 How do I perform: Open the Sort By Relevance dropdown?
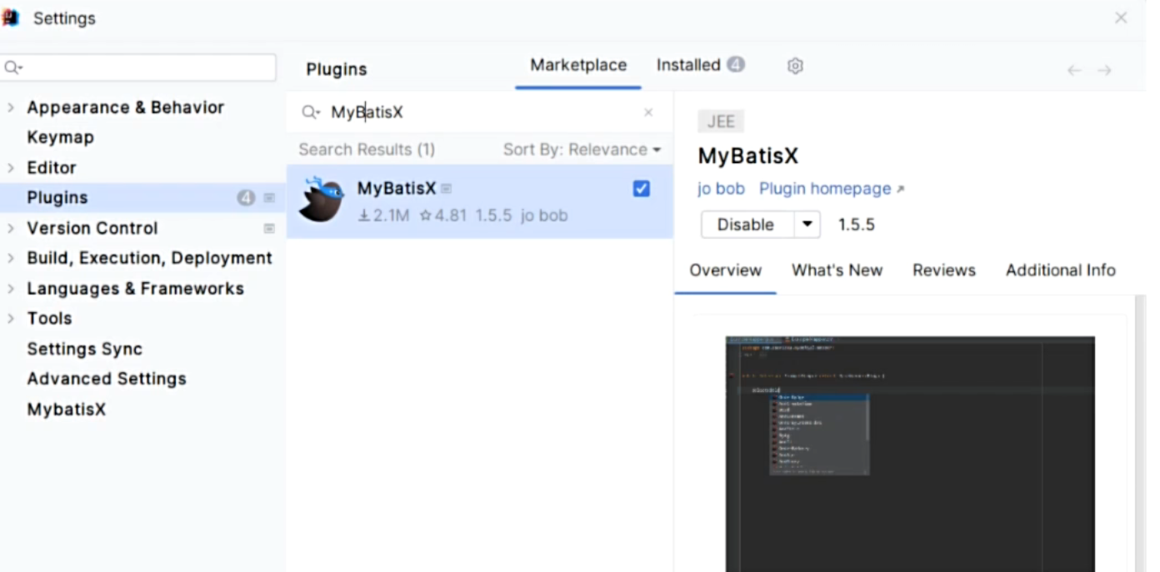(x=582, y=150)
